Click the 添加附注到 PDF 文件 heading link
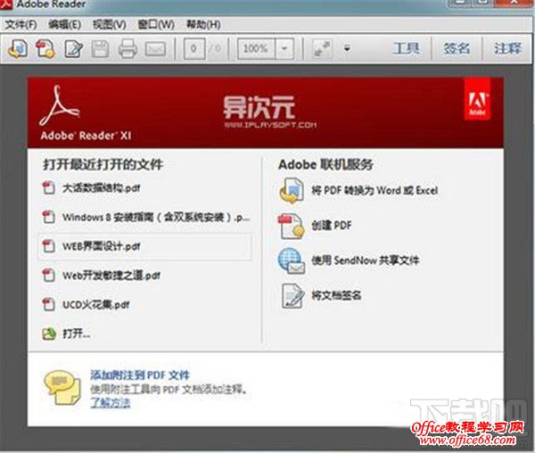The height and width of the screenshot is (453, 535). (140, 375)
